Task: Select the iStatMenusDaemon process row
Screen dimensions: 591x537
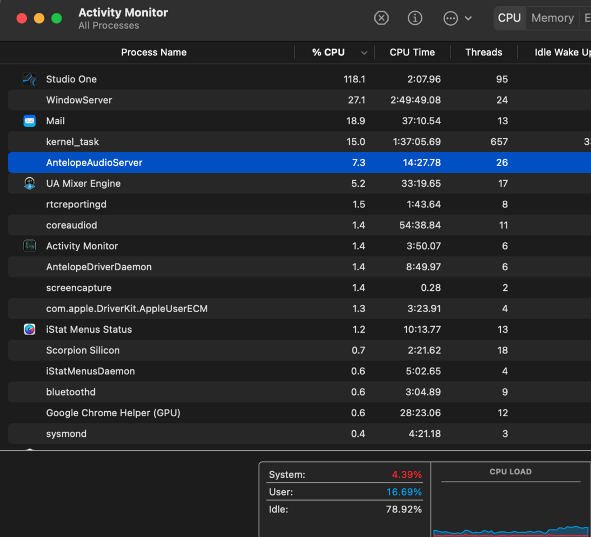Action: click(299, 371)
